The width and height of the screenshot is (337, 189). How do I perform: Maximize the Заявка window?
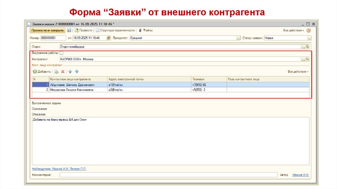pos(308,24)
